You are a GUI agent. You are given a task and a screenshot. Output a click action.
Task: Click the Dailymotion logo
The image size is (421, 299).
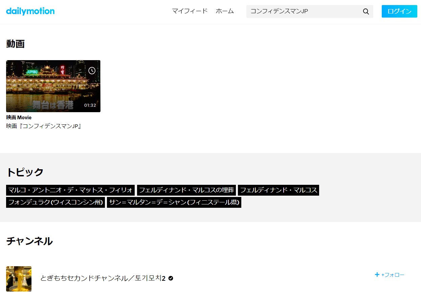pyautogui.click(x=30, y=11)
